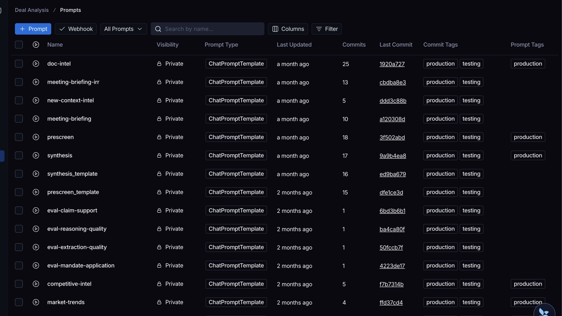The image size is (562, 316).
Task: Check the eval-claim-support row checkbox
Action: click(19, 210)
